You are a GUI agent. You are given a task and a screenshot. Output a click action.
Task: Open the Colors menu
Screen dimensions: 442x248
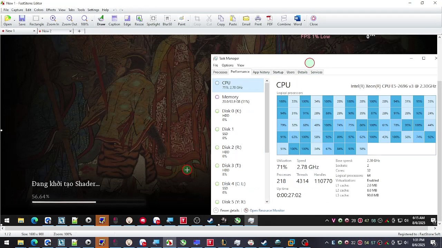(39, 10)
